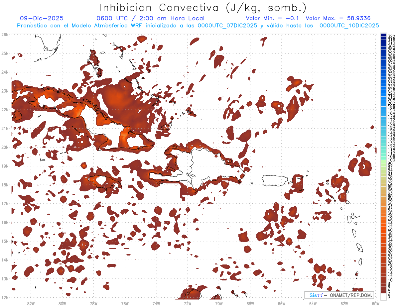Click the title 'Inhibicion Convectiva (J/kg, somb.)'

coord(203,8)
